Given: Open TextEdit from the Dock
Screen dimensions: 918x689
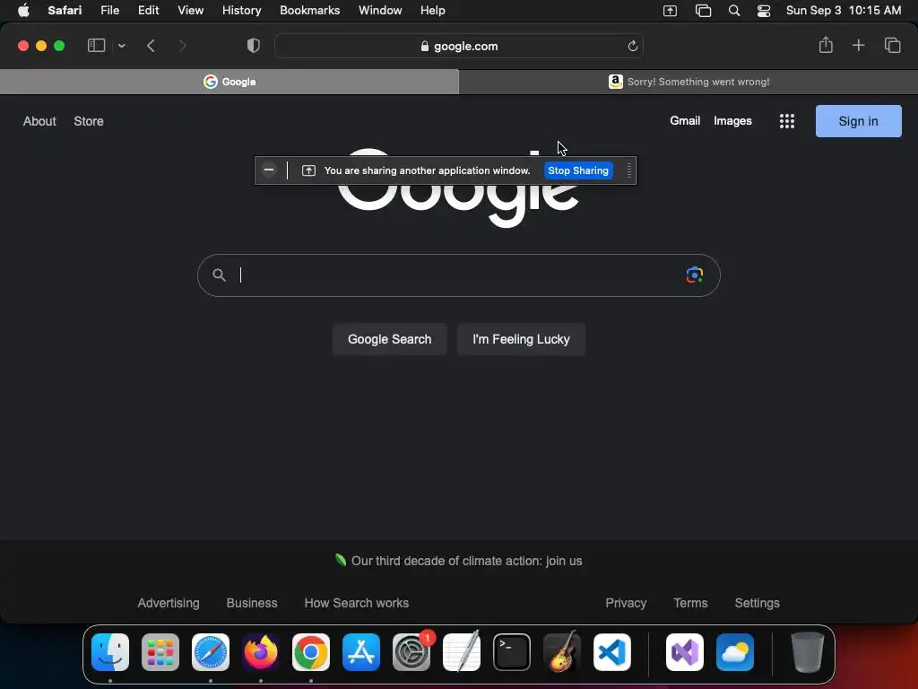Looking at the screenshot, I should coord(462,652).
